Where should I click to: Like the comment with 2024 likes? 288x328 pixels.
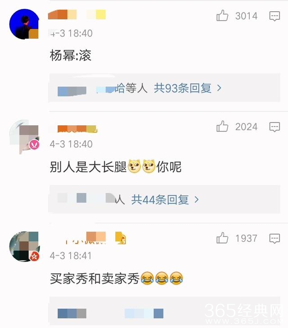click(x=222, y=126)
